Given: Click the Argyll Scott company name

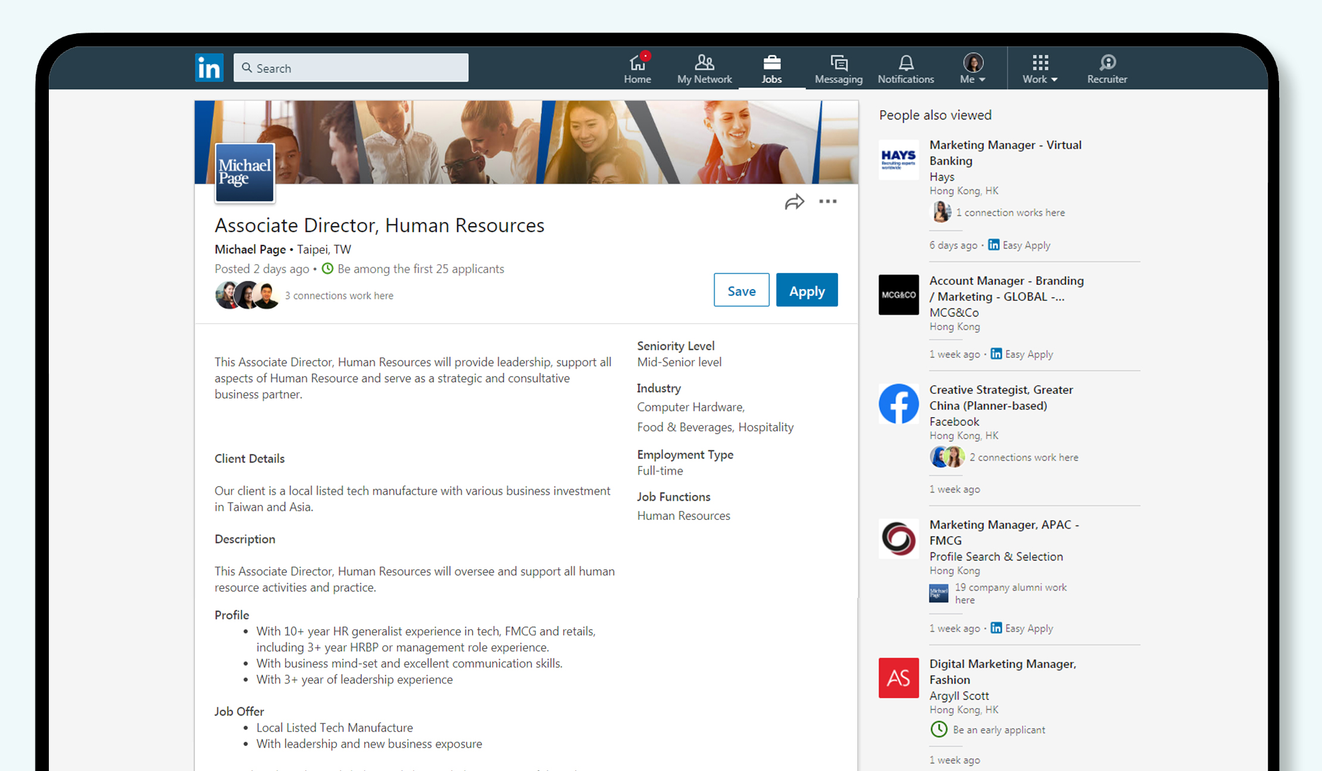Looking at the screenshot, I should pyautogui.click(x=959, y=696).
